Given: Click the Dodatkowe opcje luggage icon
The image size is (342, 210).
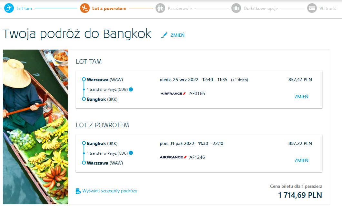Looking at the screenshot, I should click(236, 8).
